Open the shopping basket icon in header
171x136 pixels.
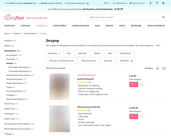[x=163, y=3]
